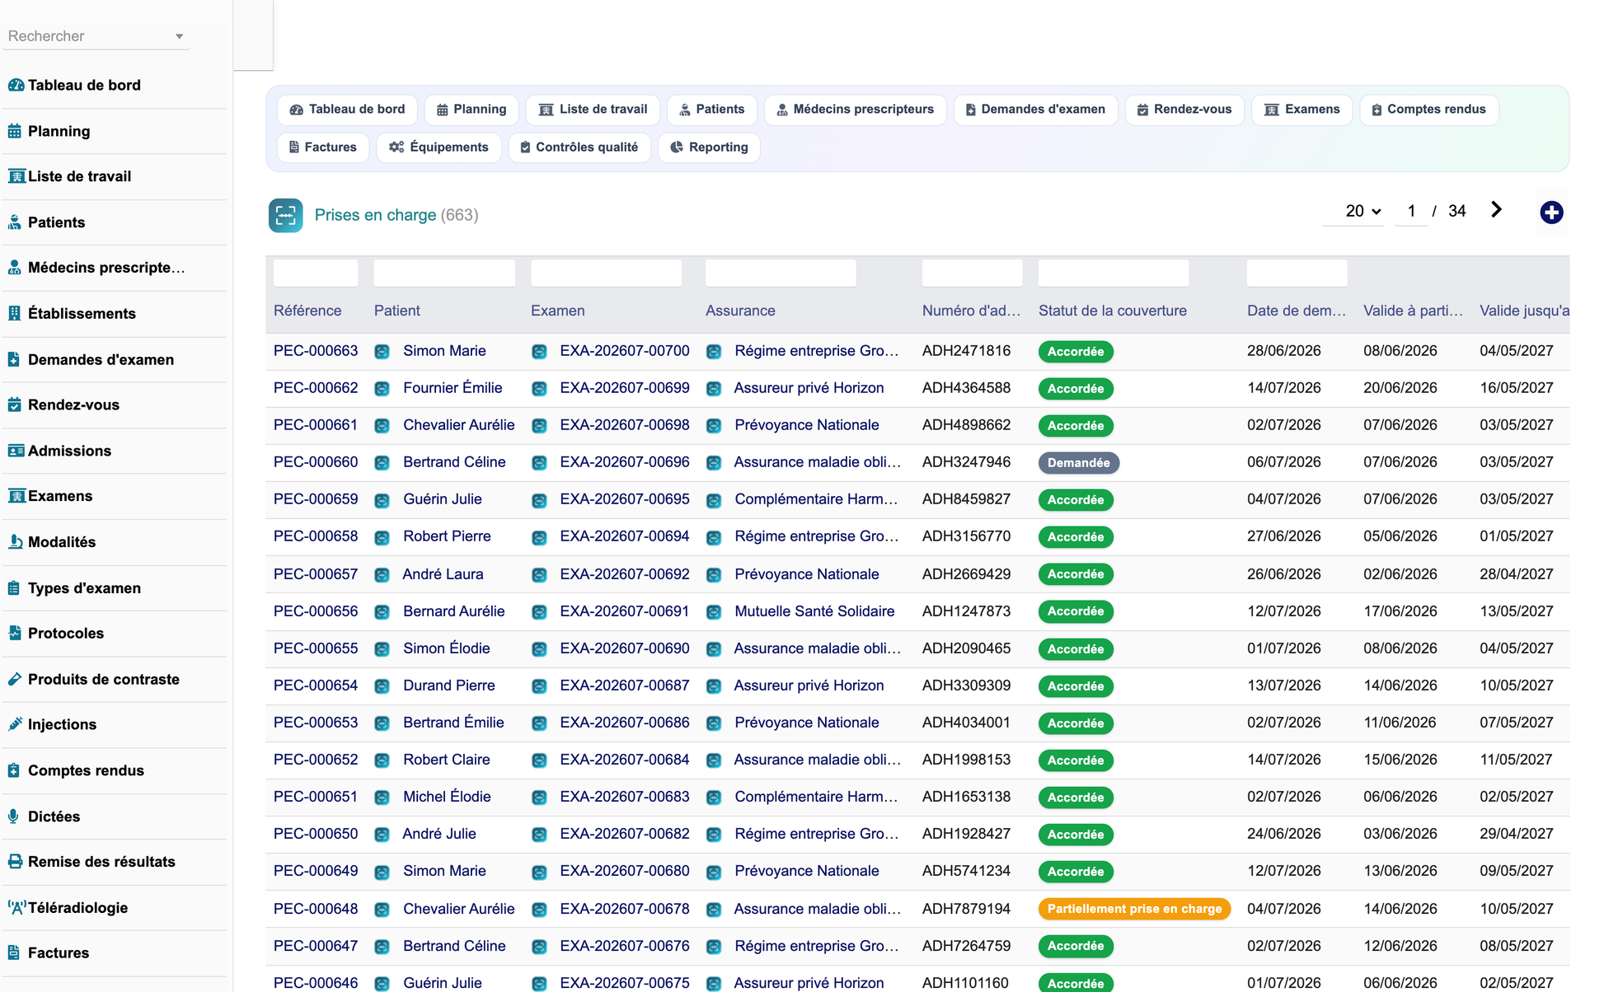The width and height of the screenshot is (1604, 992).
Task: Click date 28/06/2026 in first row
Action: tap(1283, 351)
